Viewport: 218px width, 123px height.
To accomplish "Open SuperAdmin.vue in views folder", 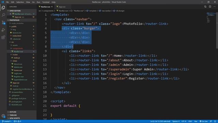I will tap(20, 80).
